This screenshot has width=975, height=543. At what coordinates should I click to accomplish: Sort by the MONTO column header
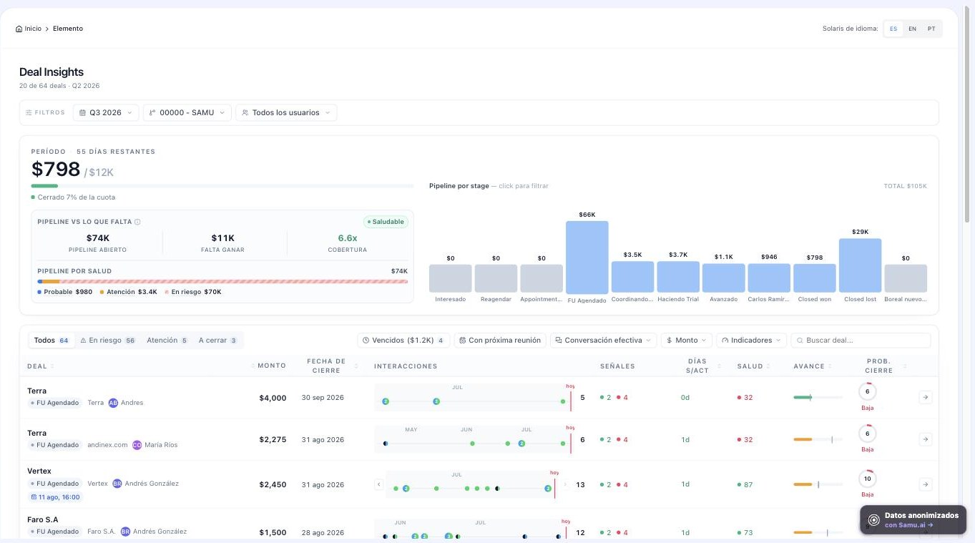tap(269, 366)
